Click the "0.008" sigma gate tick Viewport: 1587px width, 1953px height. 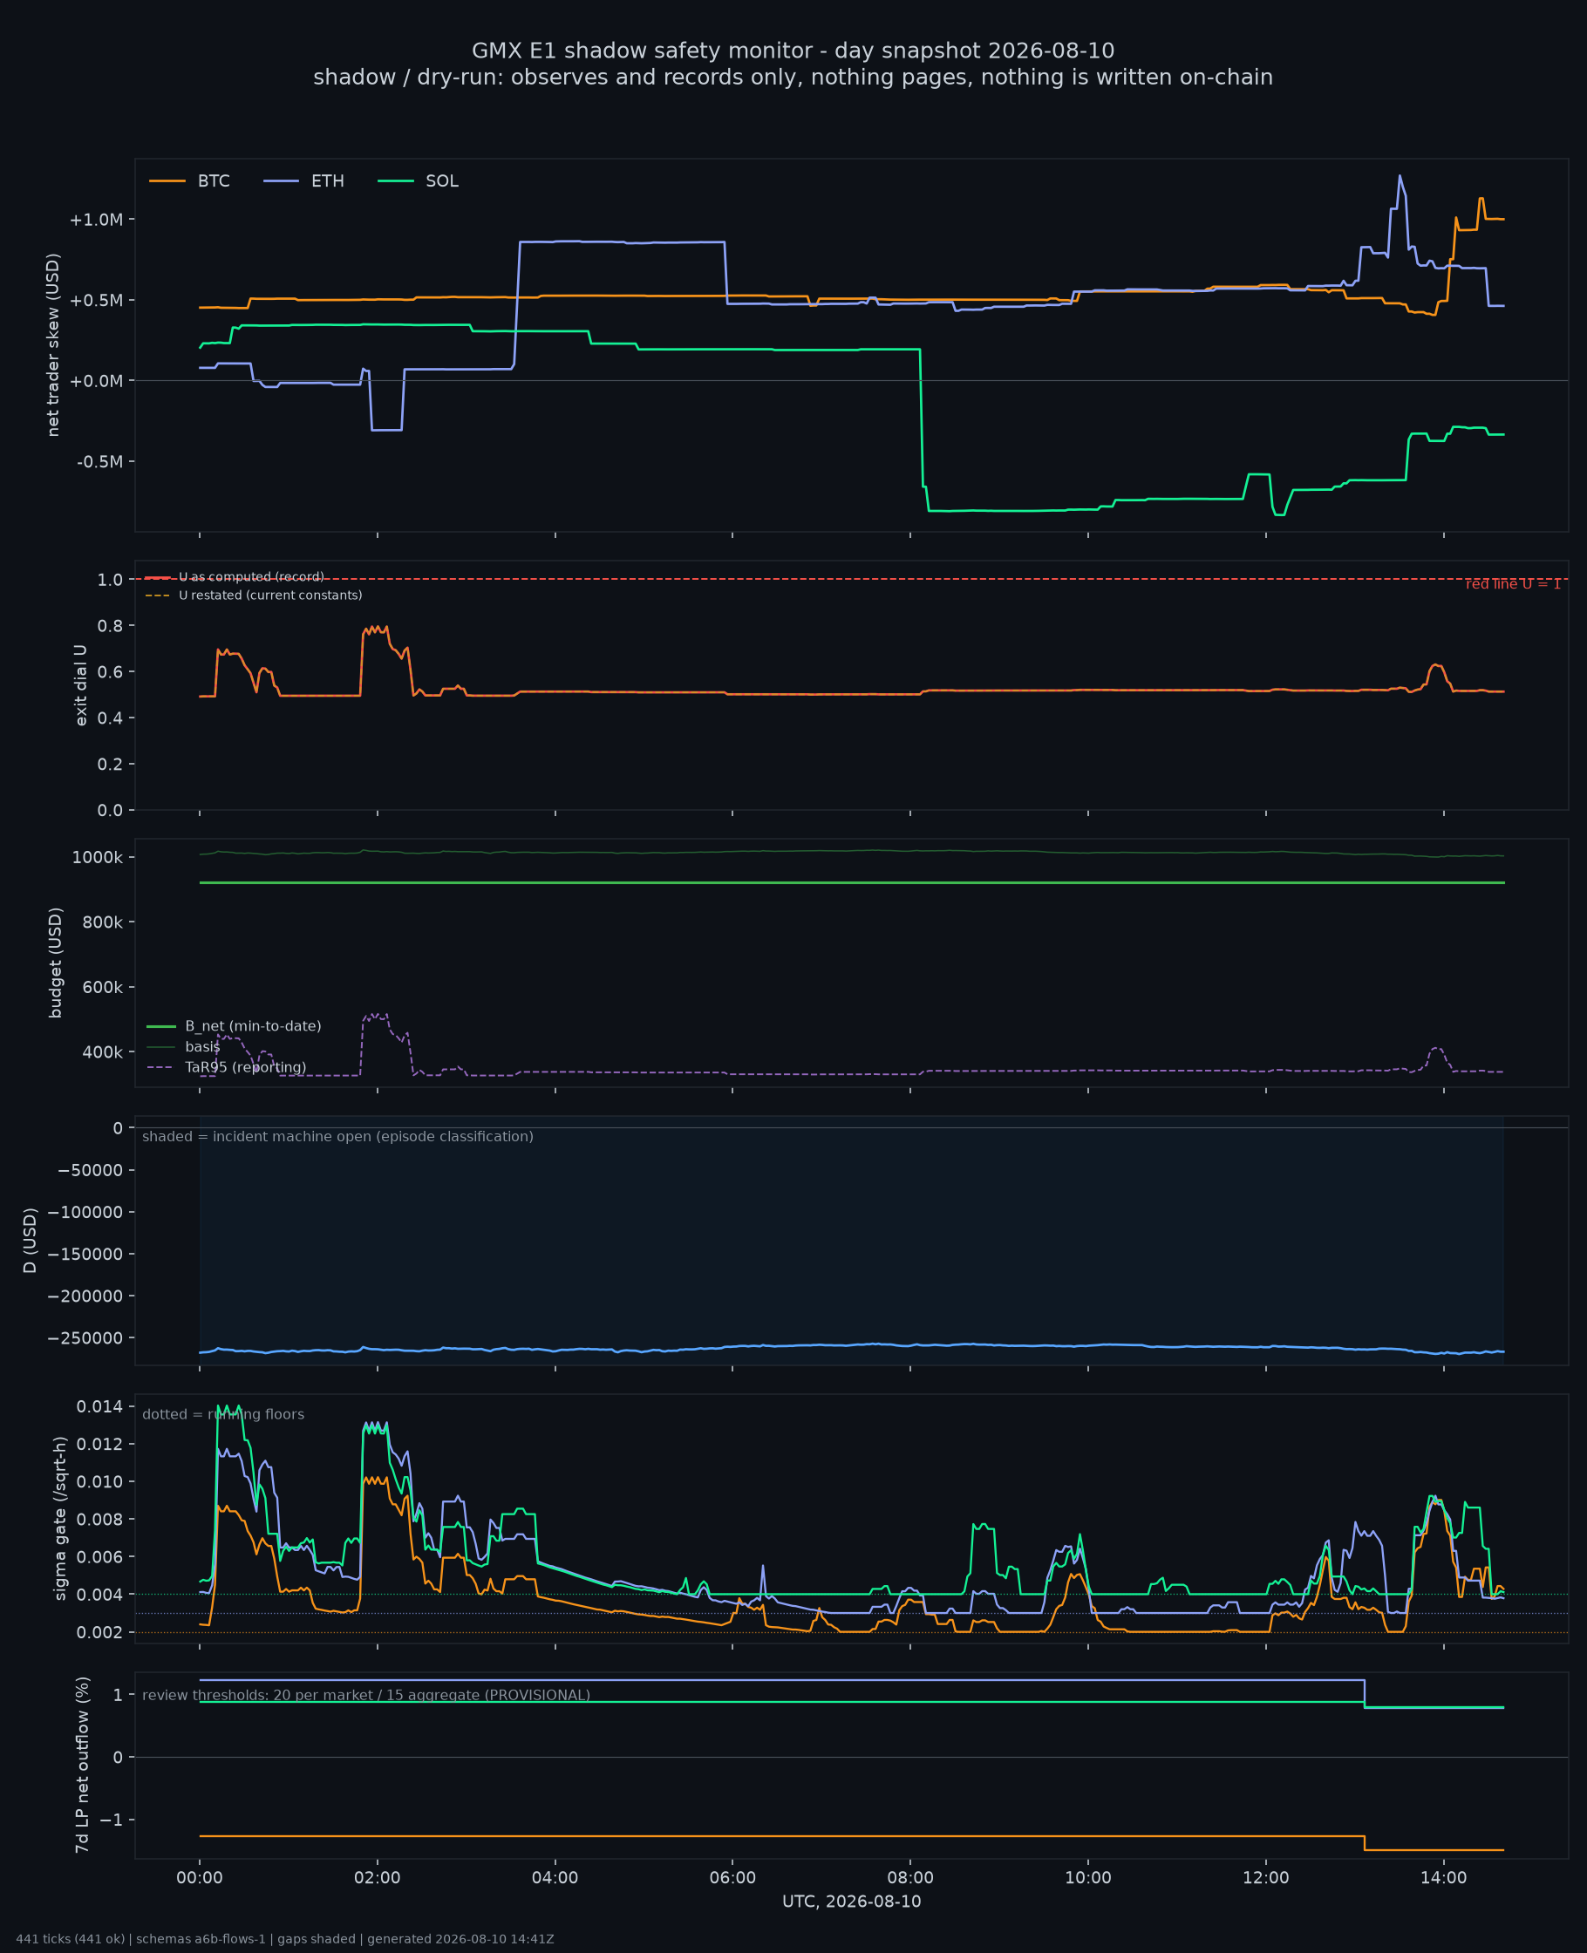[x=99, y=1520]
